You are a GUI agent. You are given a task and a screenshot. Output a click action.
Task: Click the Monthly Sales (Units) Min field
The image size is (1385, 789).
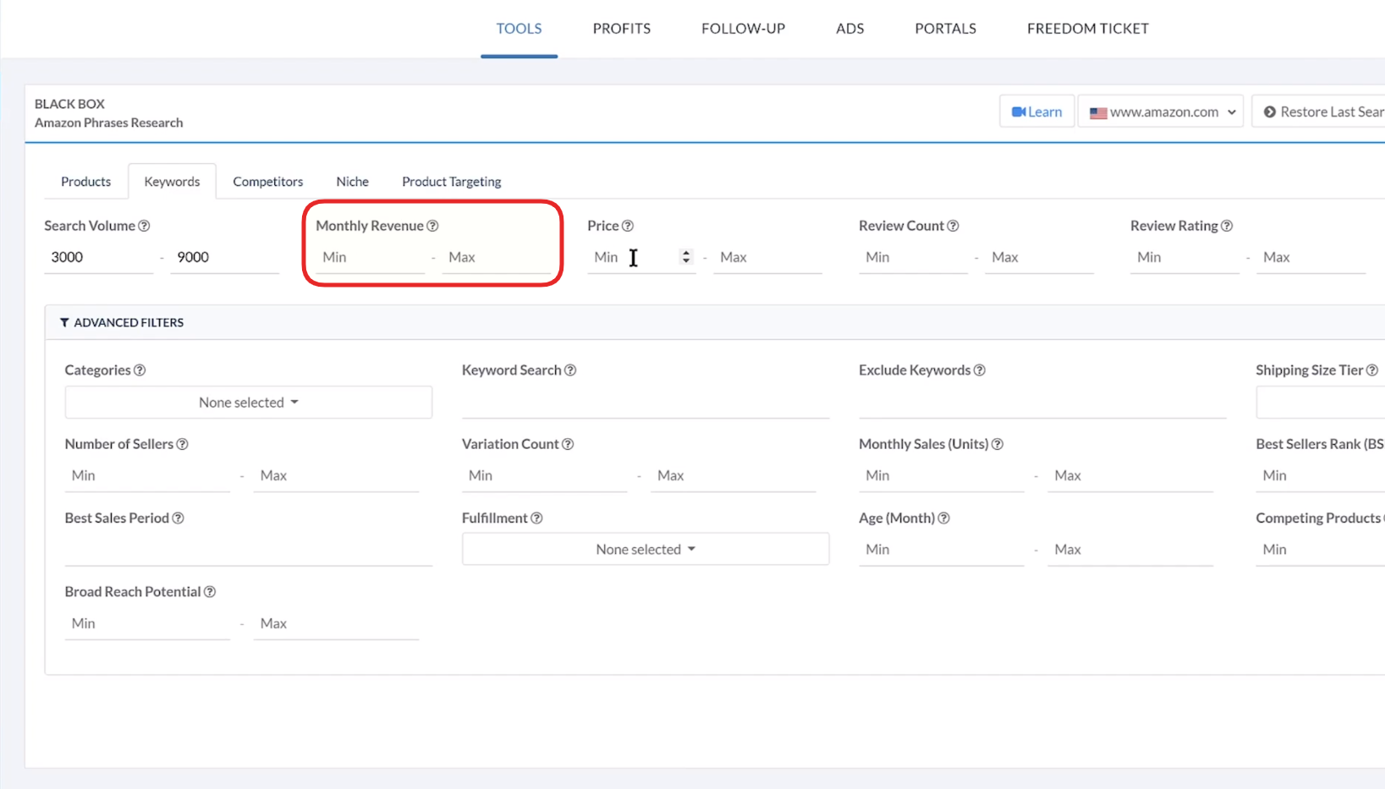point(941,476)
